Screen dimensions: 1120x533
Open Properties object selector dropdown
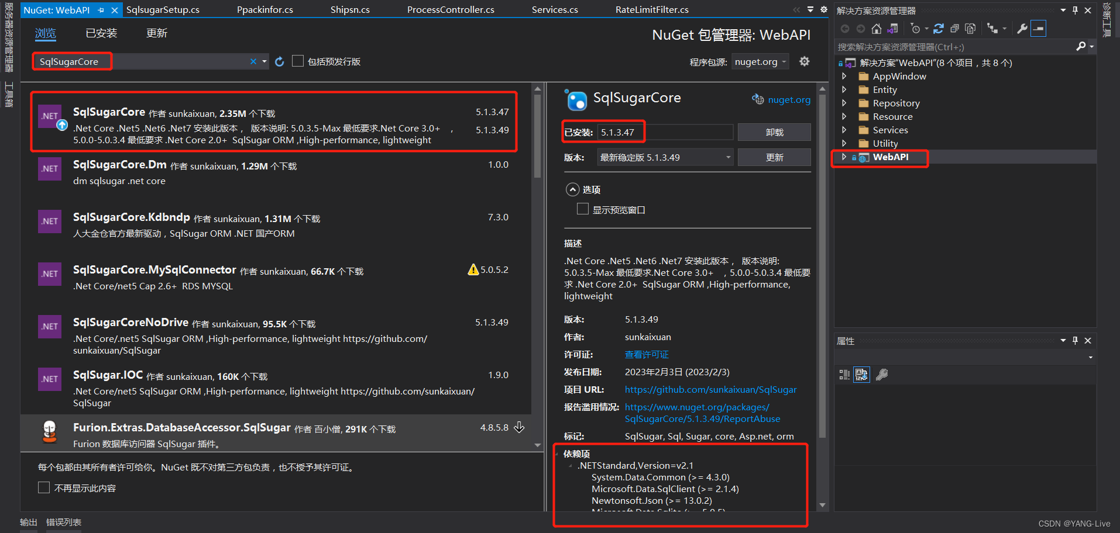(1090, 357)
